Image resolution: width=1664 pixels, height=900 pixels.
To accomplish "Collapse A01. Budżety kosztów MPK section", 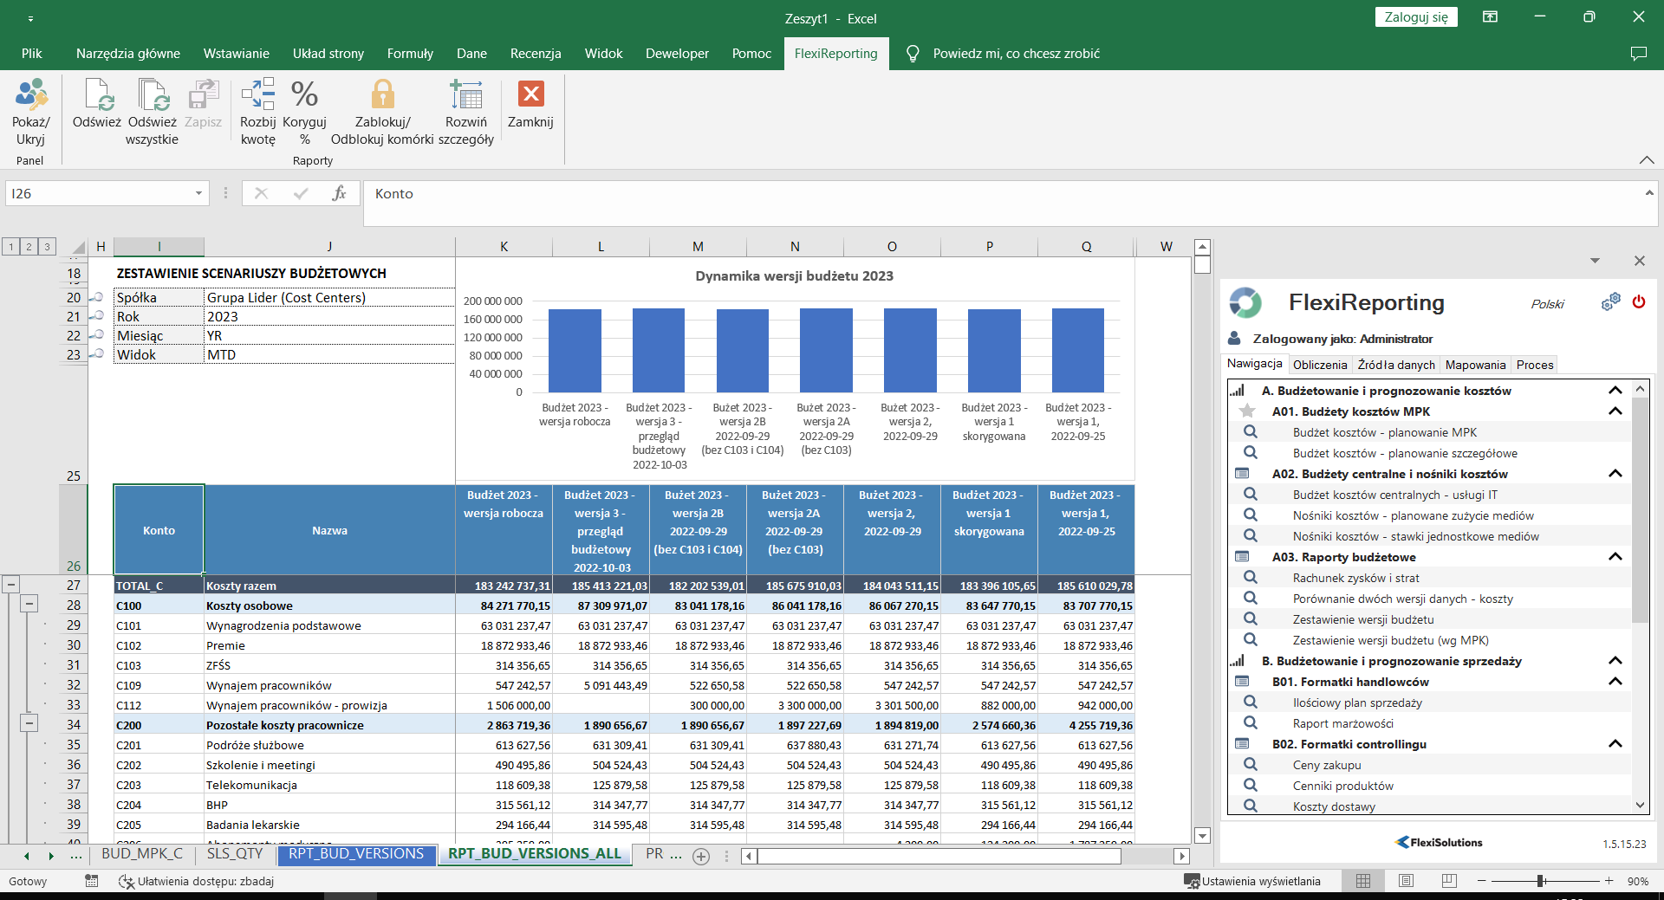I will pyautogui.click(x=1615, y=411).
